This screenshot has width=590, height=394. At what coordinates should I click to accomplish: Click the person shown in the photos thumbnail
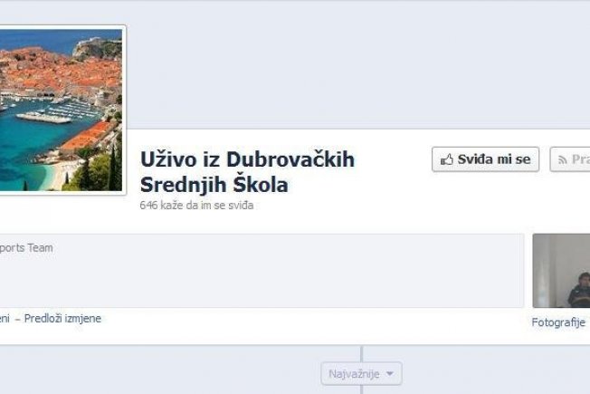coord(579,290)
